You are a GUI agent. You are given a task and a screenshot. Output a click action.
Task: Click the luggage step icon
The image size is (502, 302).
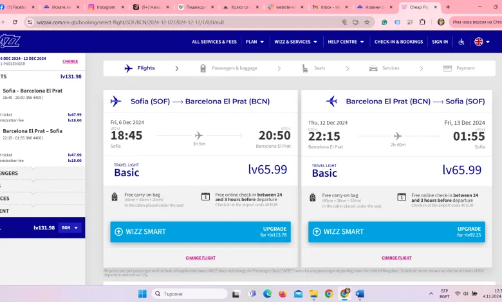(x=203, y=68)
